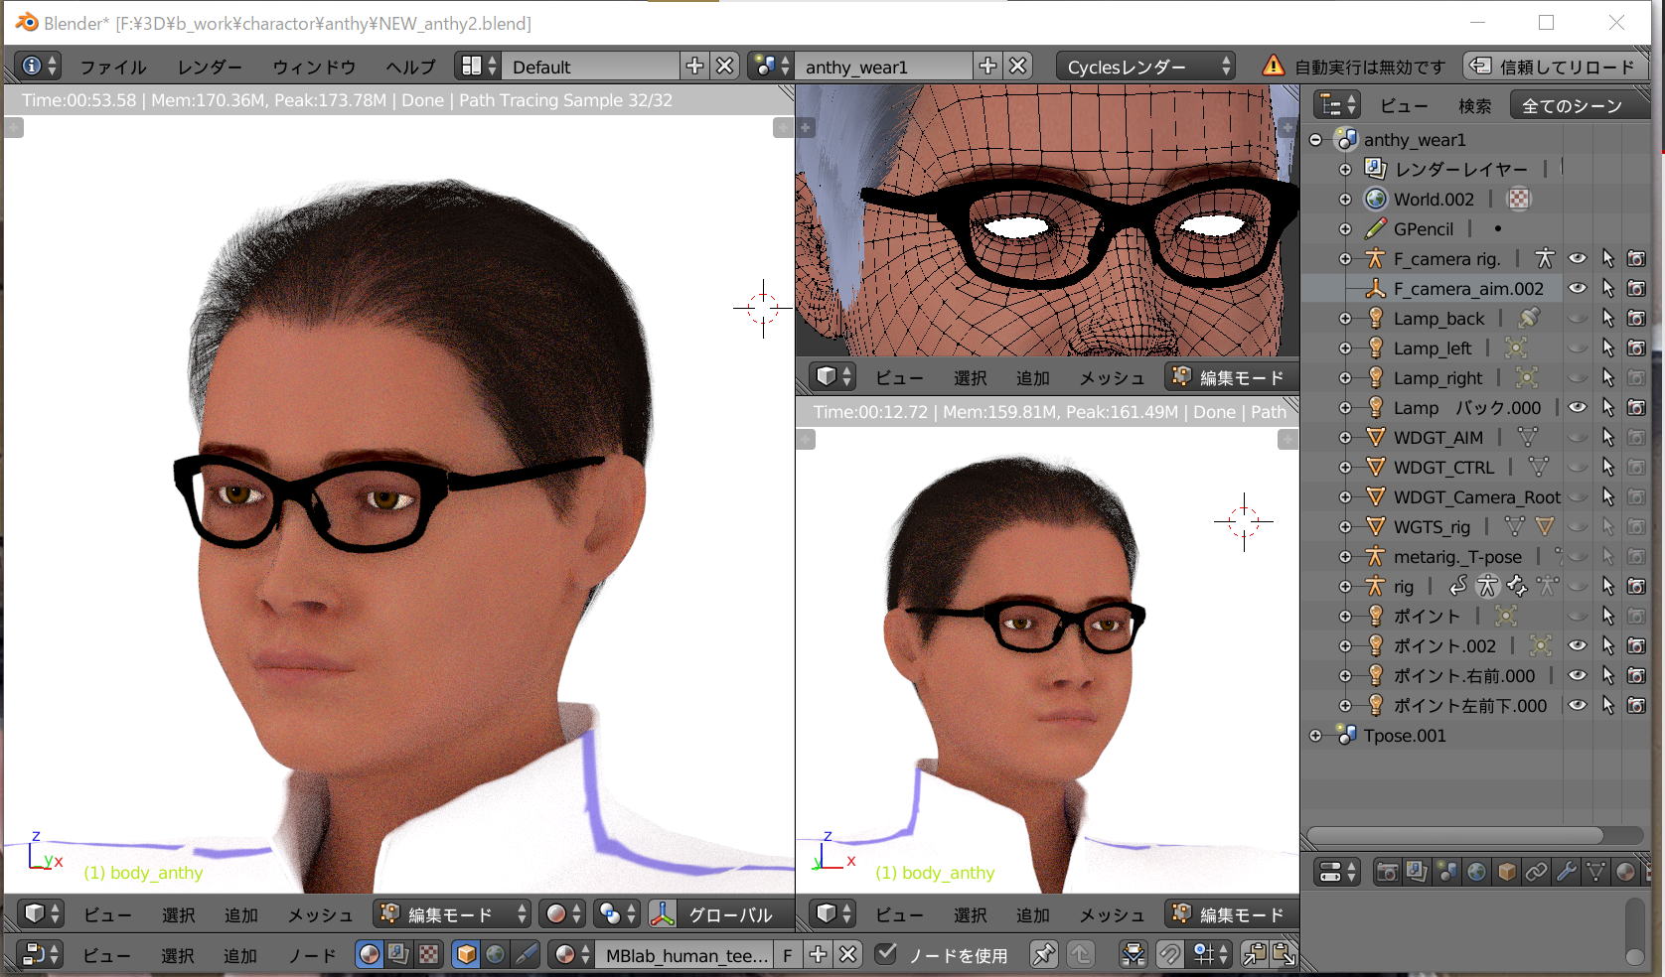Switch node editor to compositing nodes
The width and height of the screenshot is (1665, 977).
pyautogui.click(x=398, y=954)
